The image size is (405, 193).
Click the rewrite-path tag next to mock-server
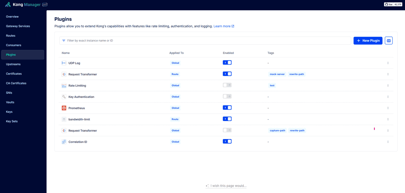pyautogui.click(x=297, y=74)
